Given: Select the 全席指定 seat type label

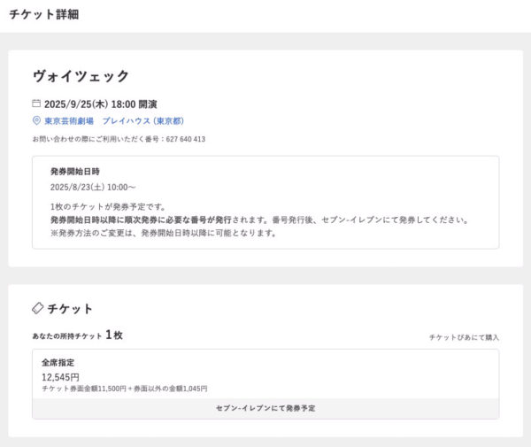Looking at the screenshot, I should coord(57,363).
